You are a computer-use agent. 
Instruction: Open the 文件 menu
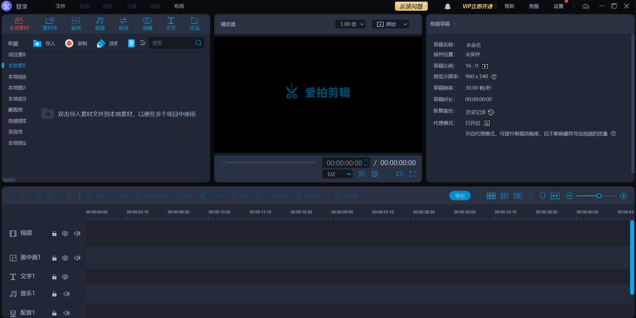60,6
